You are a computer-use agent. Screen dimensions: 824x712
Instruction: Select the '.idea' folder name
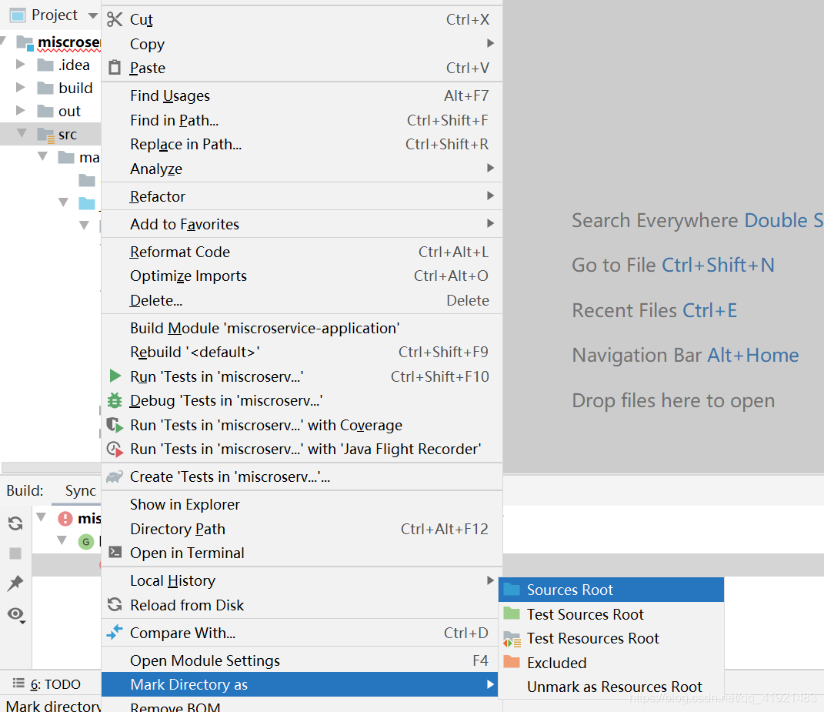(x=74, y=65)
